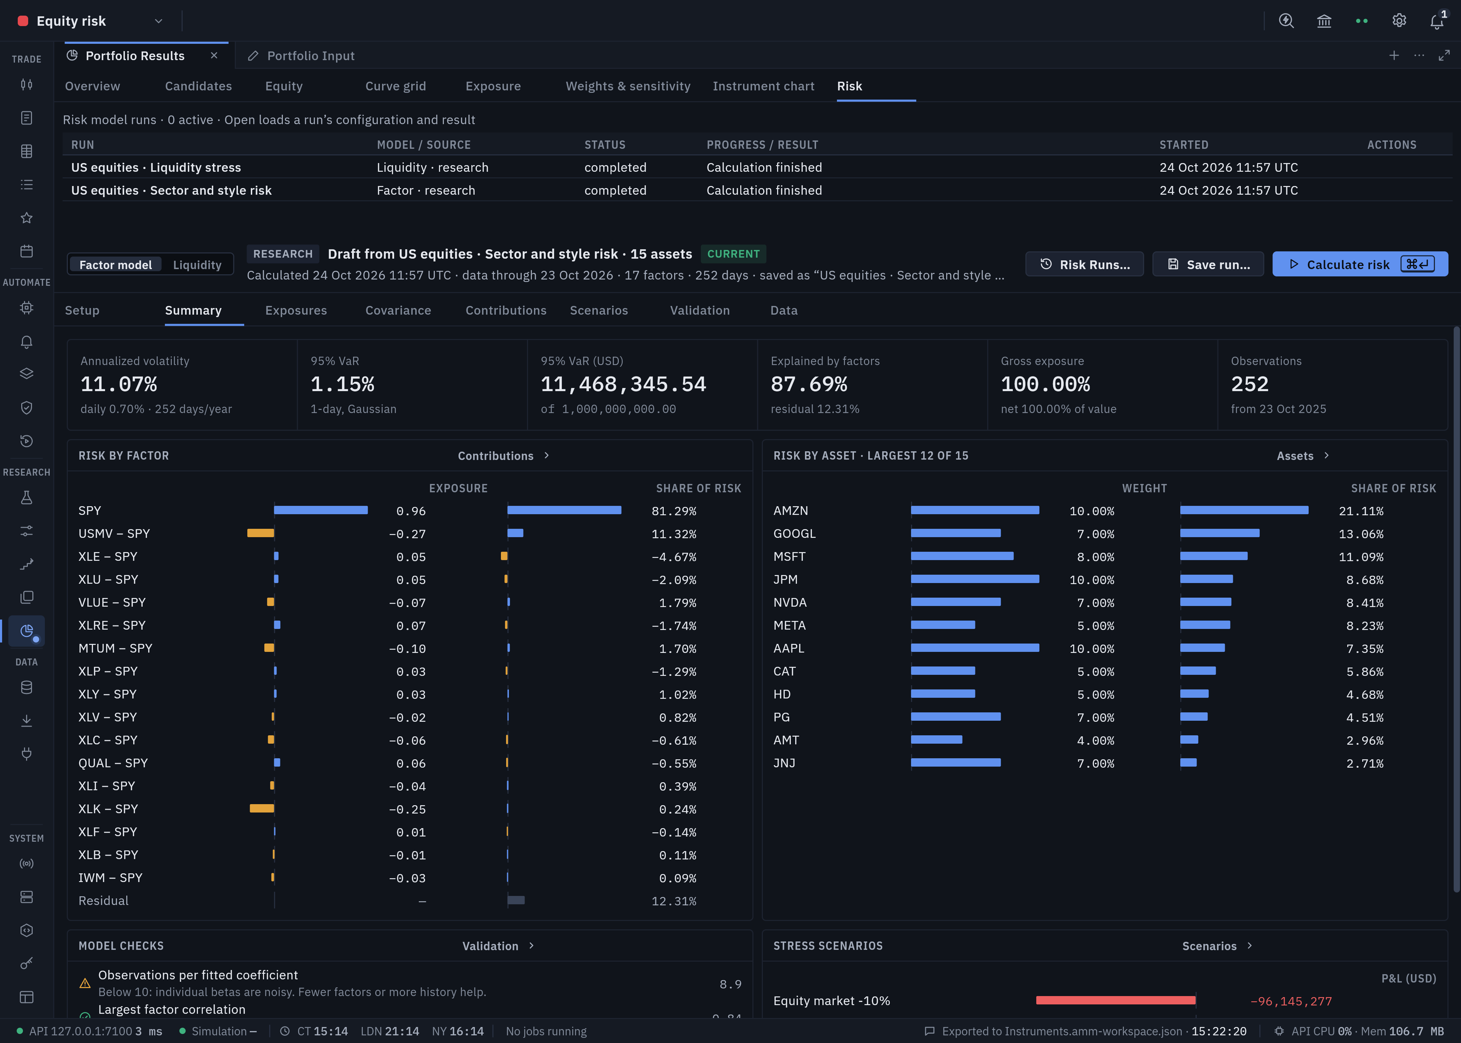This screenshot has width=1461, height=1043.
Task: Open the plug connector icon in sidebar
Action: [26, 754]
